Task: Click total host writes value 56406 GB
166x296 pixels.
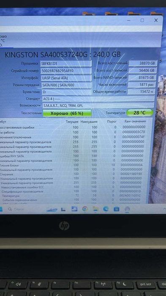Action: coord(142,70)
